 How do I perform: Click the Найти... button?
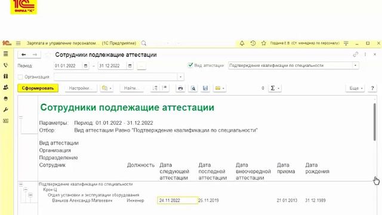tap(131, 88)
